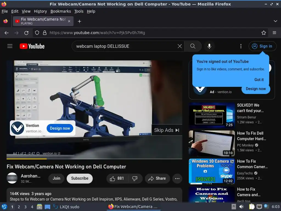Click the 6:03 panel clock
The height and width of the screenshot is (211, 281).
[x=276, y=207]
